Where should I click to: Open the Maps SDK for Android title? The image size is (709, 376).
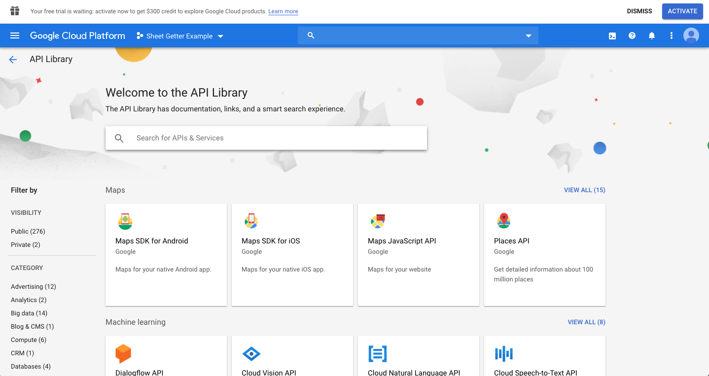coord(152,241)
